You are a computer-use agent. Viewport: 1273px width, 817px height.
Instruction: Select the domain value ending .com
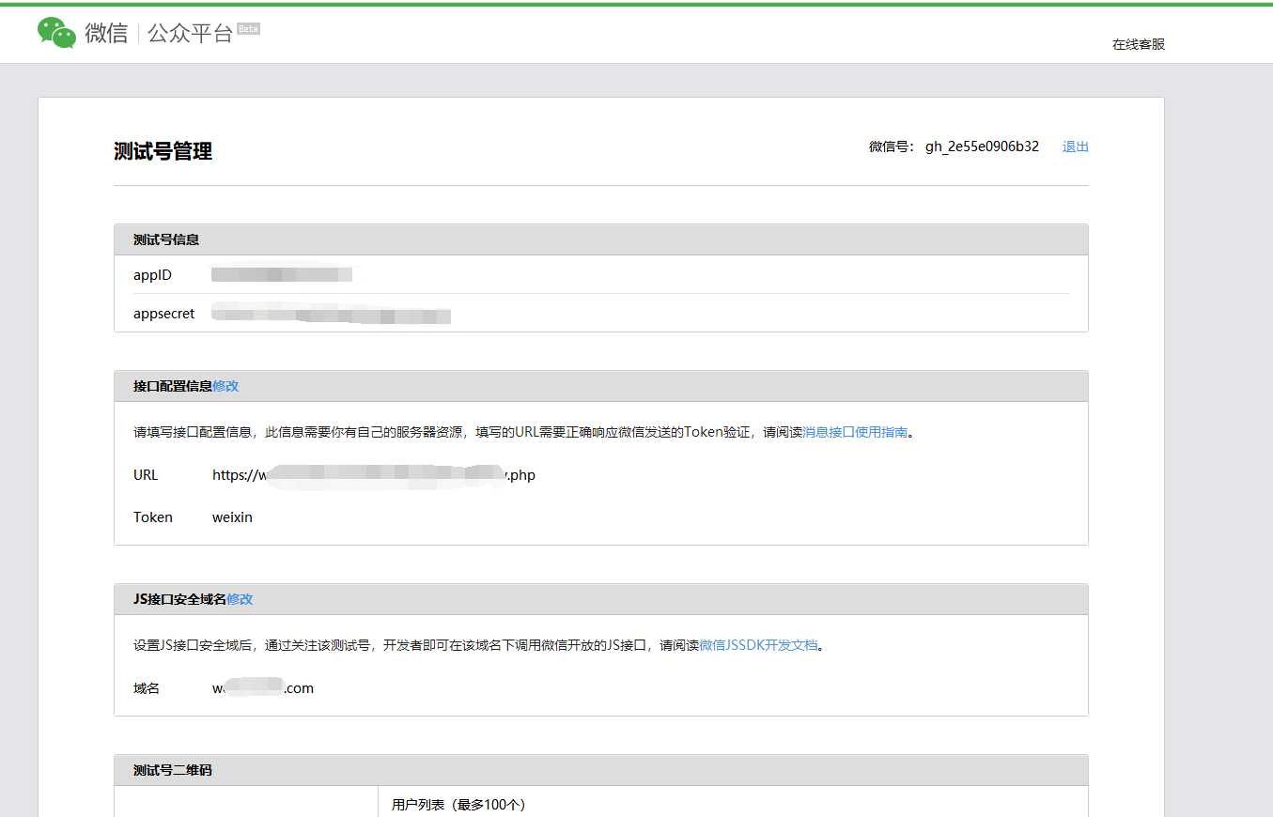coord(263,688)
